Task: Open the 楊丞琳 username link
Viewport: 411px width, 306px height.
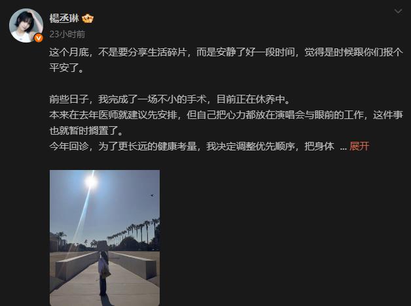Action: (64, 18)
